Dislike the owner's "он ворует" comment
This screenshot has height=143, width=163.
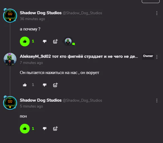pos(45,85)
